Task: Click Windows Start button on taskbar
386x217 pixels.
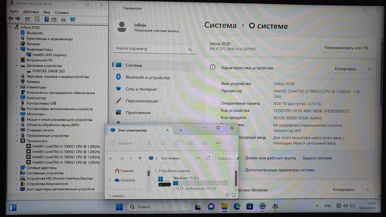Action: pyautogui.click(x=119, y=207)
